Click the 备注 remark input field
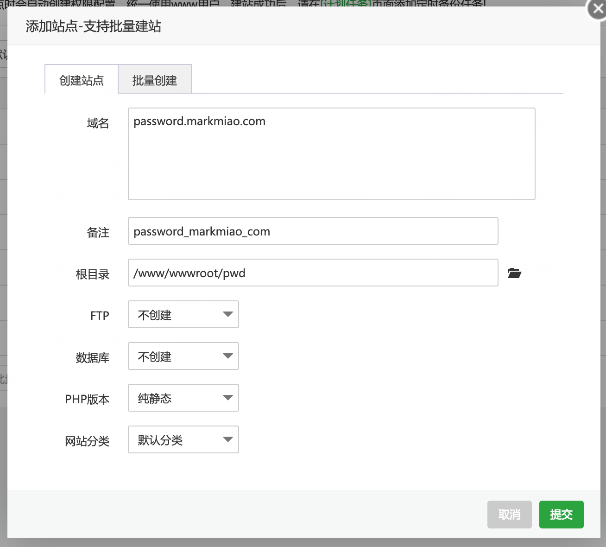This screenshot has height=547, width=606. [313, 231]
